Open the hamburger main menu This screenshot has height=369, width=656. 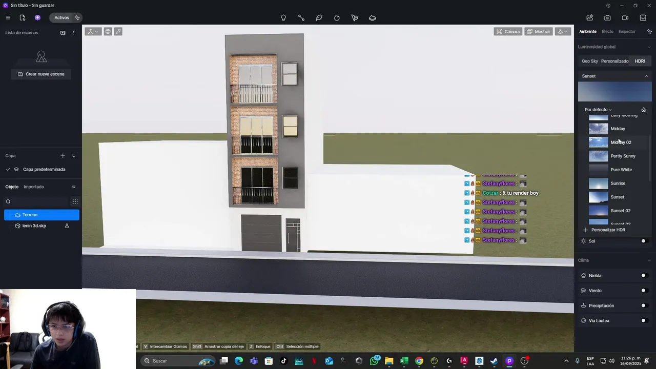8,17
